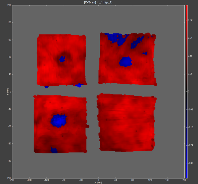Click the blue spot at lower-left panel's bottom edge
Screen dimensions: 198x184
(54, 150)
